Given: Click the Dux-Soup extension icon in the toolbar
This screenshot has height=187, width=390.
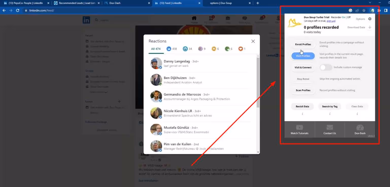Looking at the screenshot, I should point(372,10).
